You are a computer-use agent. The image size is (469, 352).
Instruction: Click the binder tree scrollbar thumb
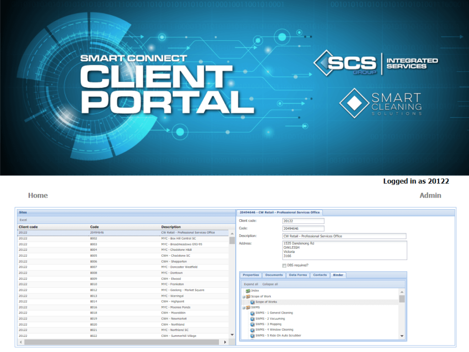[402, 299]
